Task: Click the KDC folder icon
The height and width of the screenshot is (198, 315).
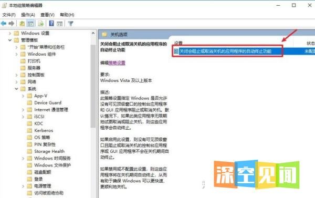Action: coord(29,123)
